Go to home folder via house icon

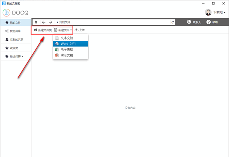(x=36, y=22)
